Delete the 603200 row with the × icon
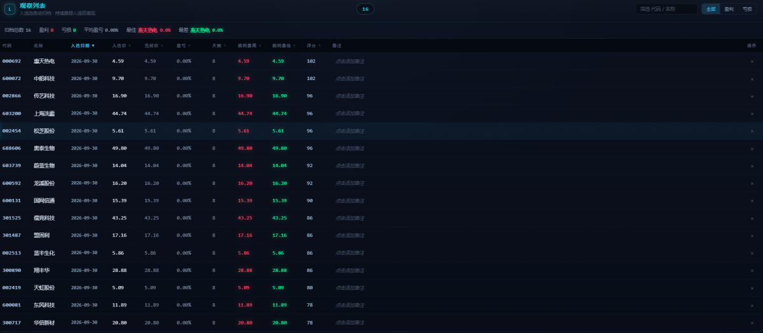Screen dimensions: 763x333 752,113
